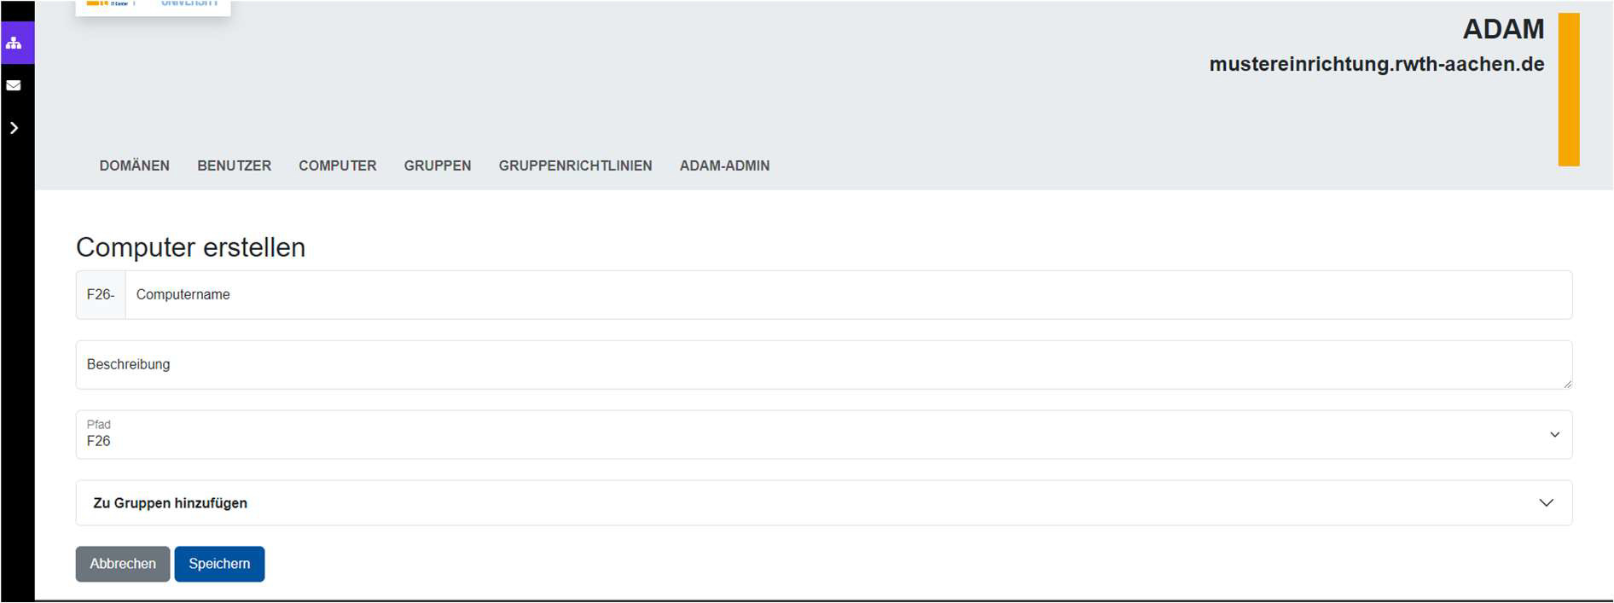Click the orange accent bar beside ADAM
This screenshot has height=603, width=1614.
[x=1568, y=90]
